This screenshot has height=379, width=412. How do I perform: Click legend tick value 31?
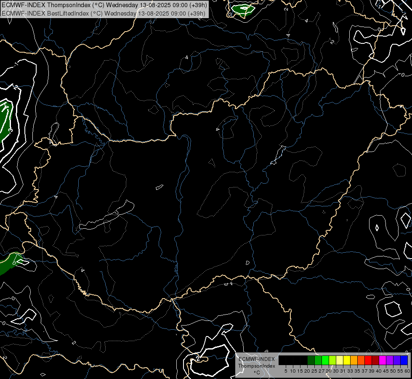pos(343,371)
